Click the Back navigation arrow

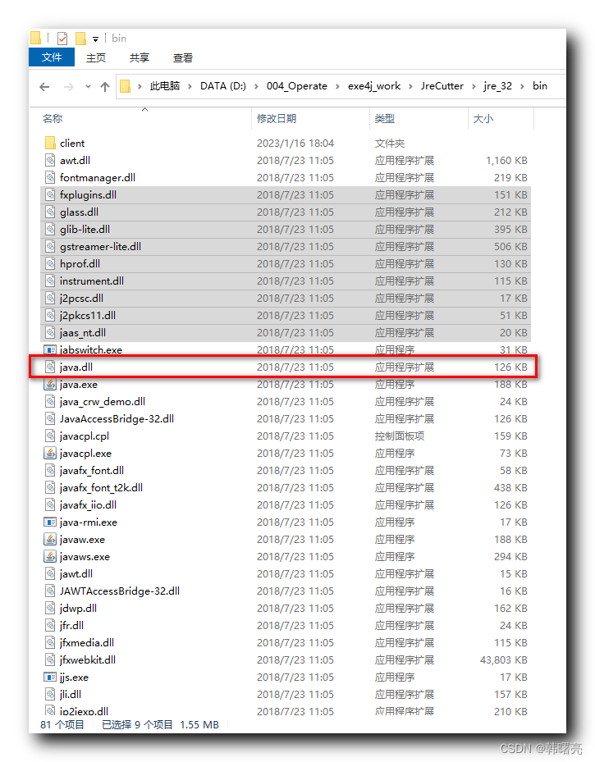coord(44,86)
